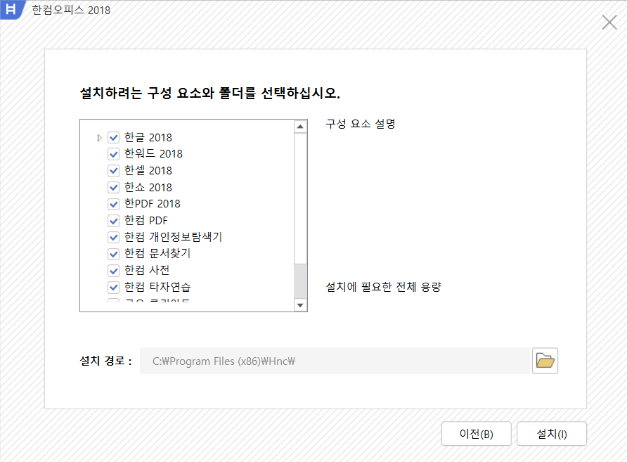The height and width of the screenshot is (462, 627).
Task: Uncheck the 한PDF 2018 checkbox
Action: pos(114,204)
